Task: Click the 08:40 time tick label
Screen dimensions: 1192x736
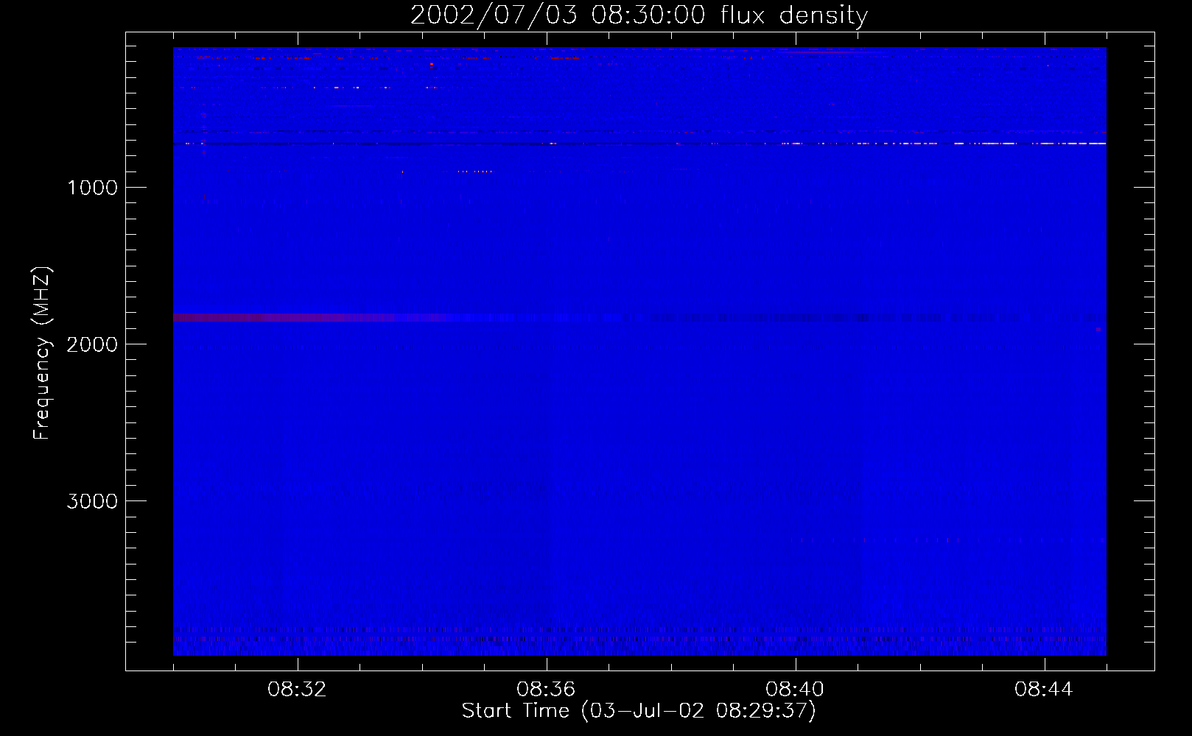Action: [795, 690]
